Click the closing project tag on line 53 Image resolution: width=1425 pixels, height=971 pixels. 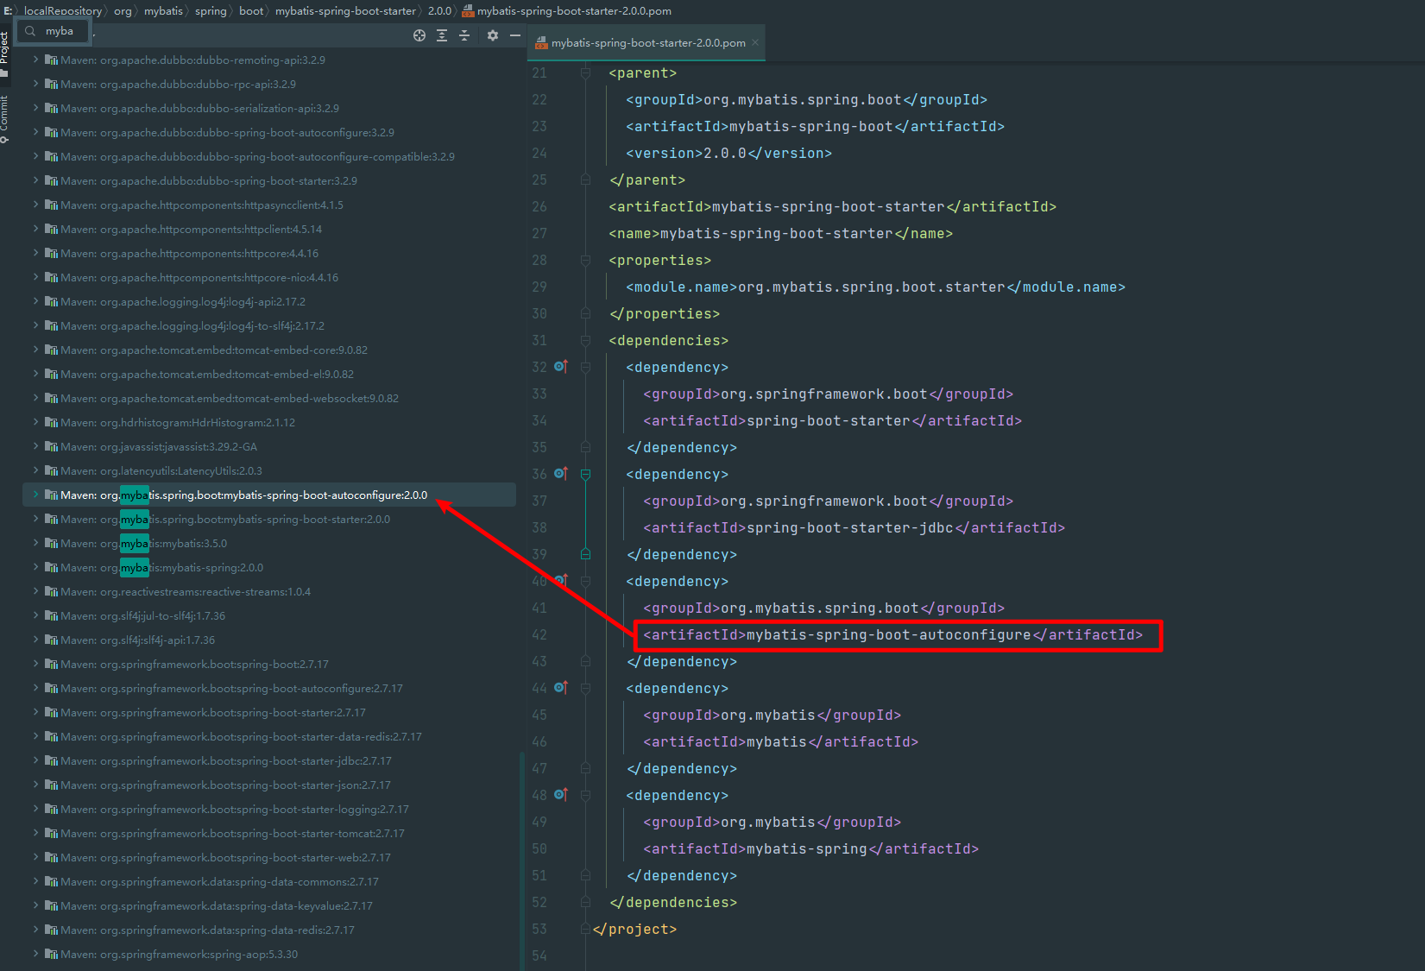pos(634,930)
